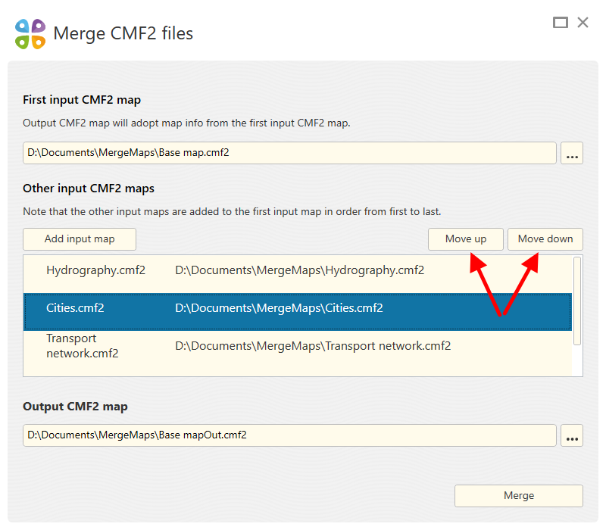Open the file browser for output map

point(572,435)
